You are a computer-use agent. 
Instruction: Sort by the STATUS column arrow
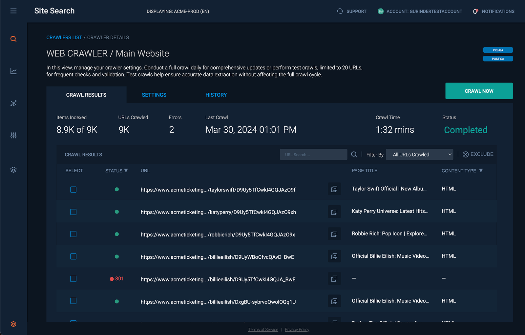click(x=126, y=171)
